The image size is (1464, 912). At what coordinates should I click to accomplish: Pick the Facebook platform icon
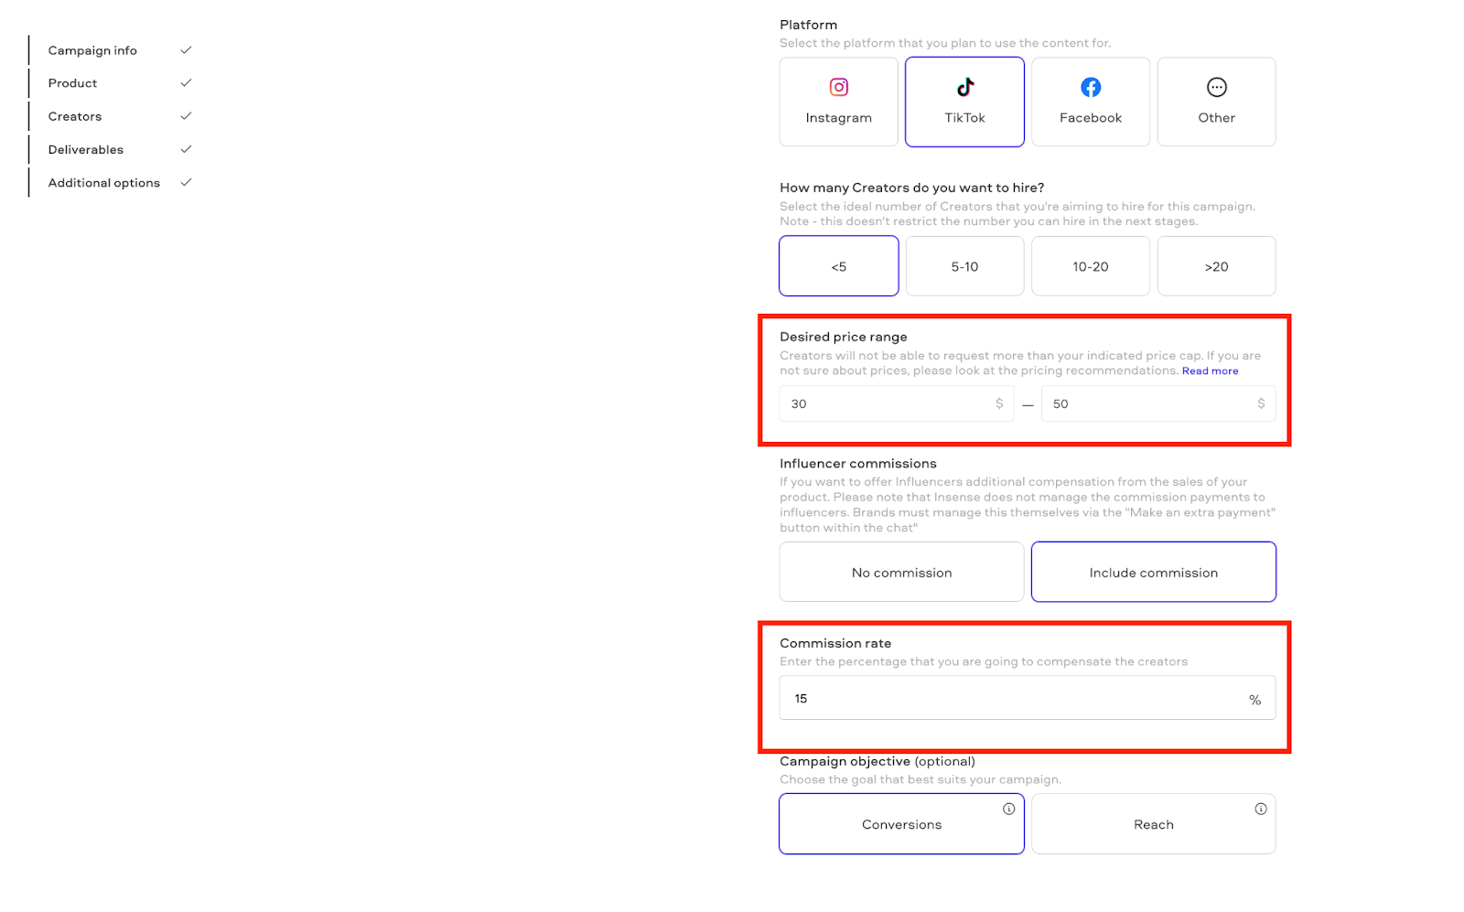(x=1091, y=87)
